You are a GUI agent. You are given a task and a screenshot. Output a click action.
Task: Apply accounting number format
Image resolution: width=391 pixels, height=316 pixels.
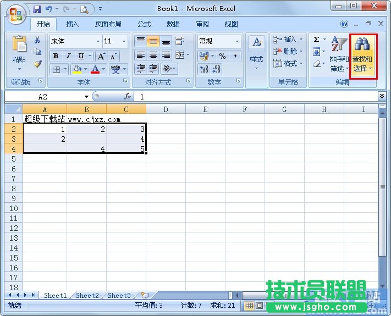coord(204,56)
